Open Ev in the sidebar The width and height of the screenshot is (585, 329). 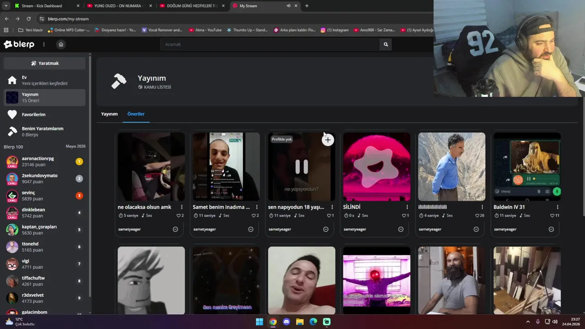pyautogui.click(x=44, y=80)
